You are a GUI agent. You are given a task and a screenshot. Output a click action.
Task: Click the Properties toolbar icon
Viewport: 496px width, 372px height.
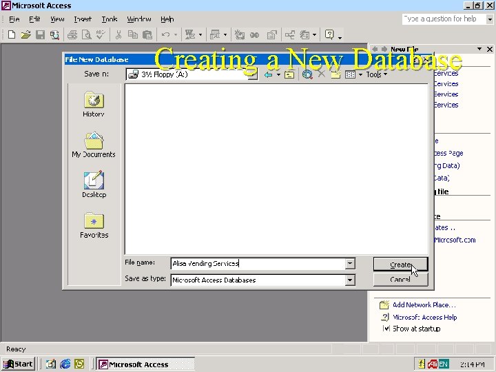coord(271,34)
